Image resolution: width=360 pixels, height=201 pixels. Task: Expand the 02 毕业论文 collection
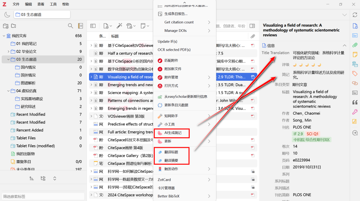[9, 51]
